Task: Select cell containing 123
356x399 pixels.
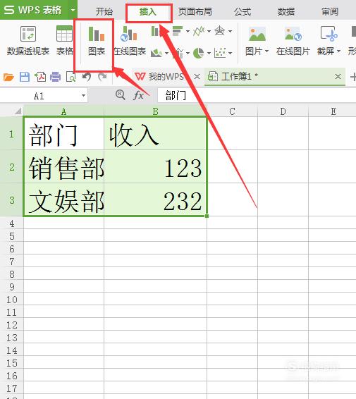Action: point(156,166)
